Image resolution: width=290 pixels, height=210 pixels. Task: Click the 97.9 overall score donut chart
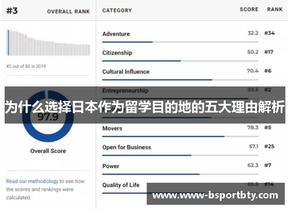coord(48,116)
